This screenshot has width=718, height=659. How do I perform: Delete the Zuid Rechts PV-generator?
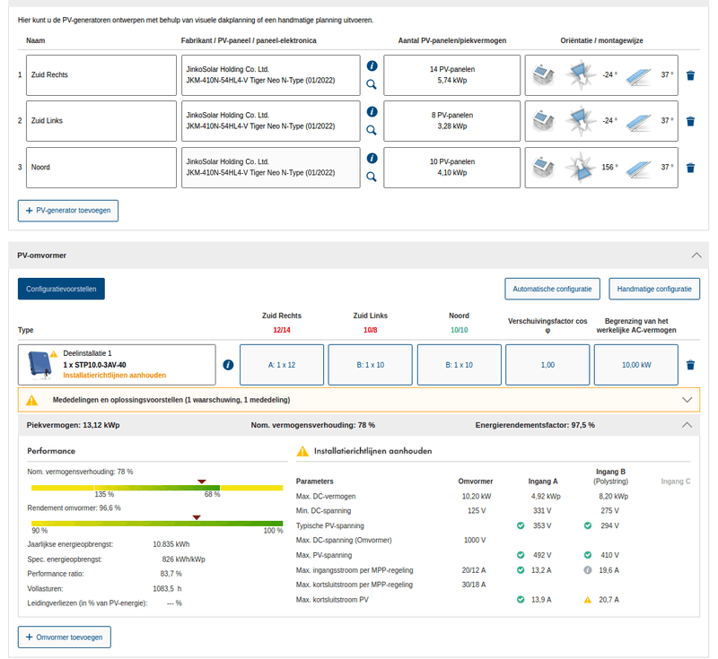click(690, 75)
